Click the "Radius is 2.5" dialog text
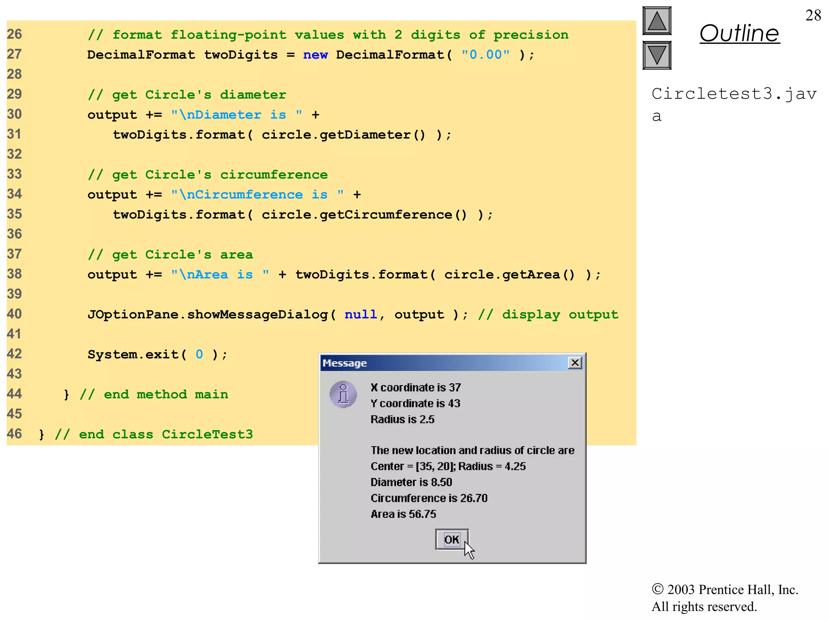 pyautogui.click(x=402, y=419)
